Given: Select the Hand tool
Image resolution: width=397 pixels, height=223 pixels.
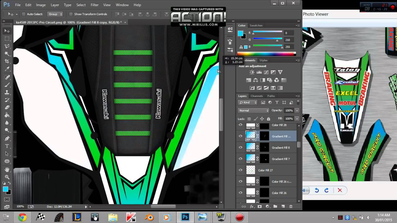Looking at the screenshot, I should 7,170.
